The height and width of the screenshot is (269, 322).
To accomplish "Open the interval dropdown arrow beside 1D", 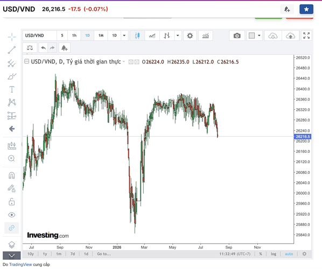I will pos(124,36).
